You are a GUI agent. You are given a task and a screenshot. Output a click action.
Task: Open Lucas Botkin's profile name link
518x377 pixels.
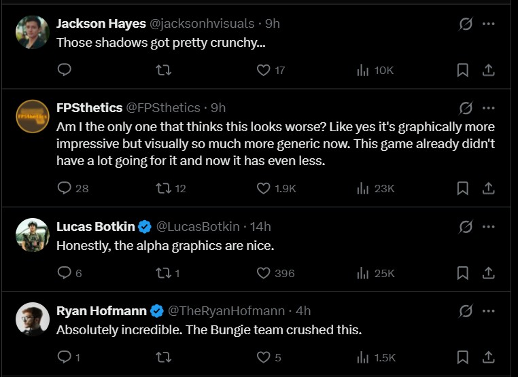95,226
